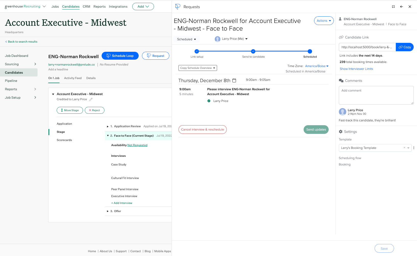417x256 pixels.
Task: Switch to the Activity Feed tab
Action: tap(73, 78)
